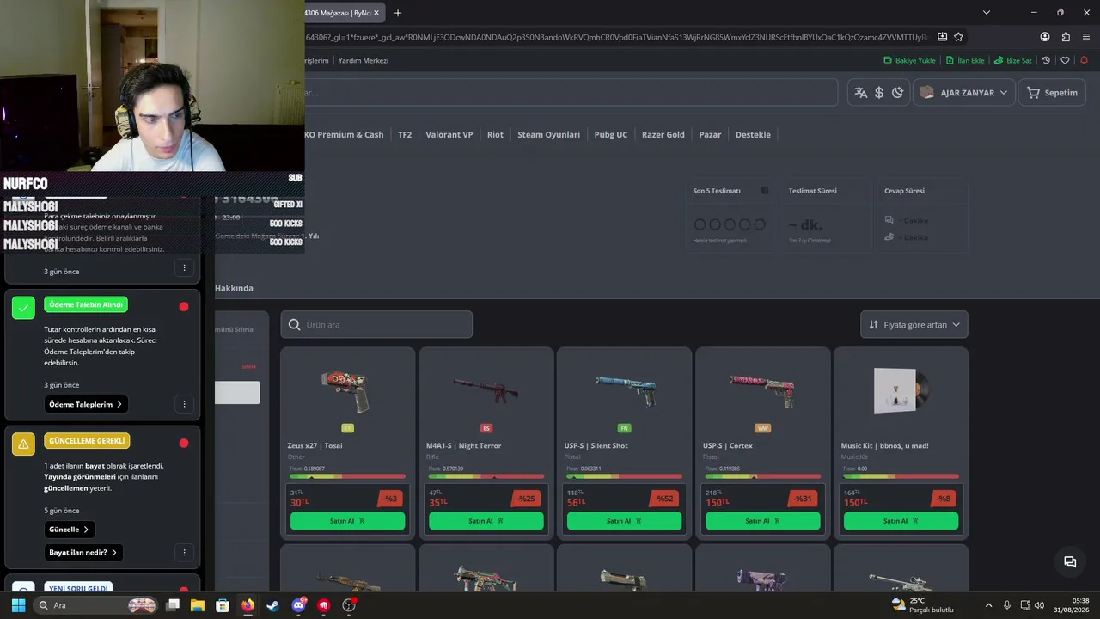Screen dimensions: 1100x619
Task: Open options menu for Güncelleme Gerekli notification
Action: (184, 552)
